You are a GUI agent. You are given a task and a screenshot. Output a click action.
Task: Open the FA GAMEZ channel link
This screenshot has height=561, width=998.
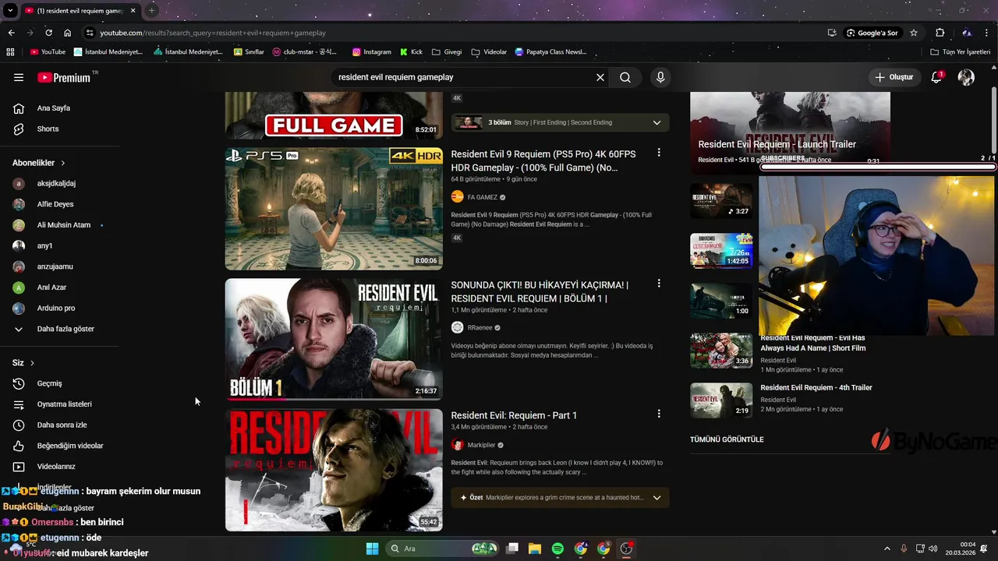point(482,197)
